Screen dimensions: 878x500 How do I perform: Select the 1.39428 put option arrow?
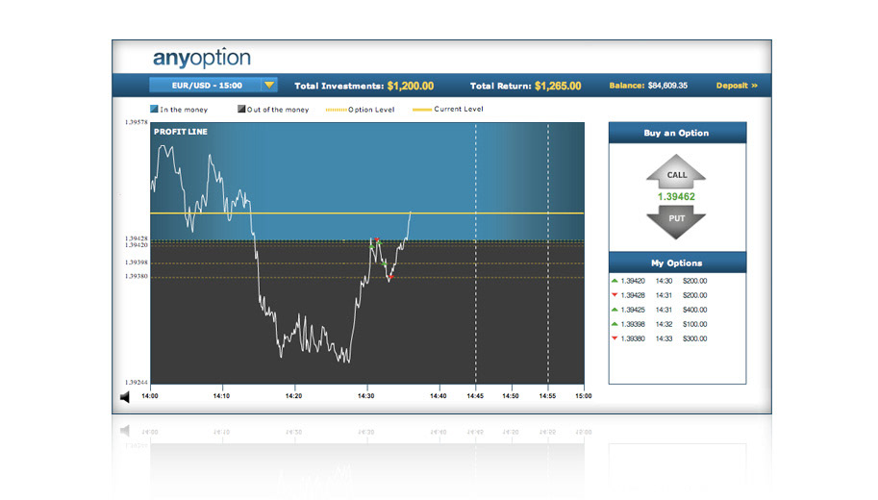click(615, 295)
